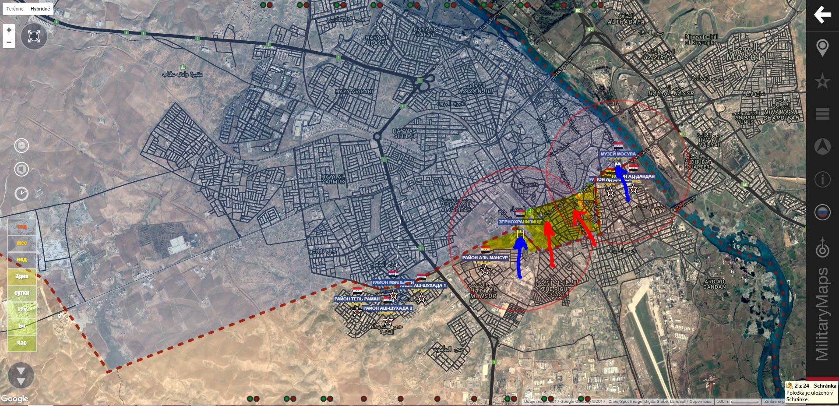This screenshot has height=406, width=839.
Task: Toggle the circular record layer button
Action: (21, 145)
